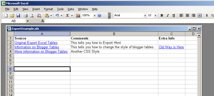The image size is (214, 96).
Task: Open the File menu
Action: point(7,9)
